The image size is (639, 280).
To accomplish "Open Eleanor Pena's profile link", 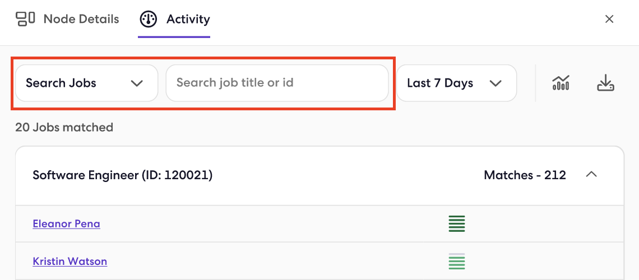I will coord(67,223).
